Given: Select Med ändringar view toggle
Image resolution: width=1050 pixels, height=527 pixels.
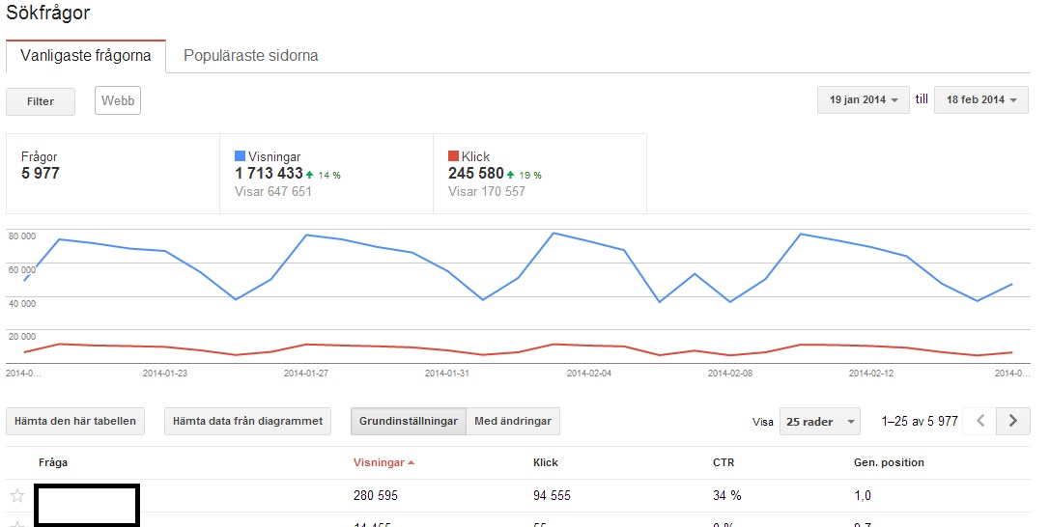Looking at the screenshot, I should tap(513, 422).
